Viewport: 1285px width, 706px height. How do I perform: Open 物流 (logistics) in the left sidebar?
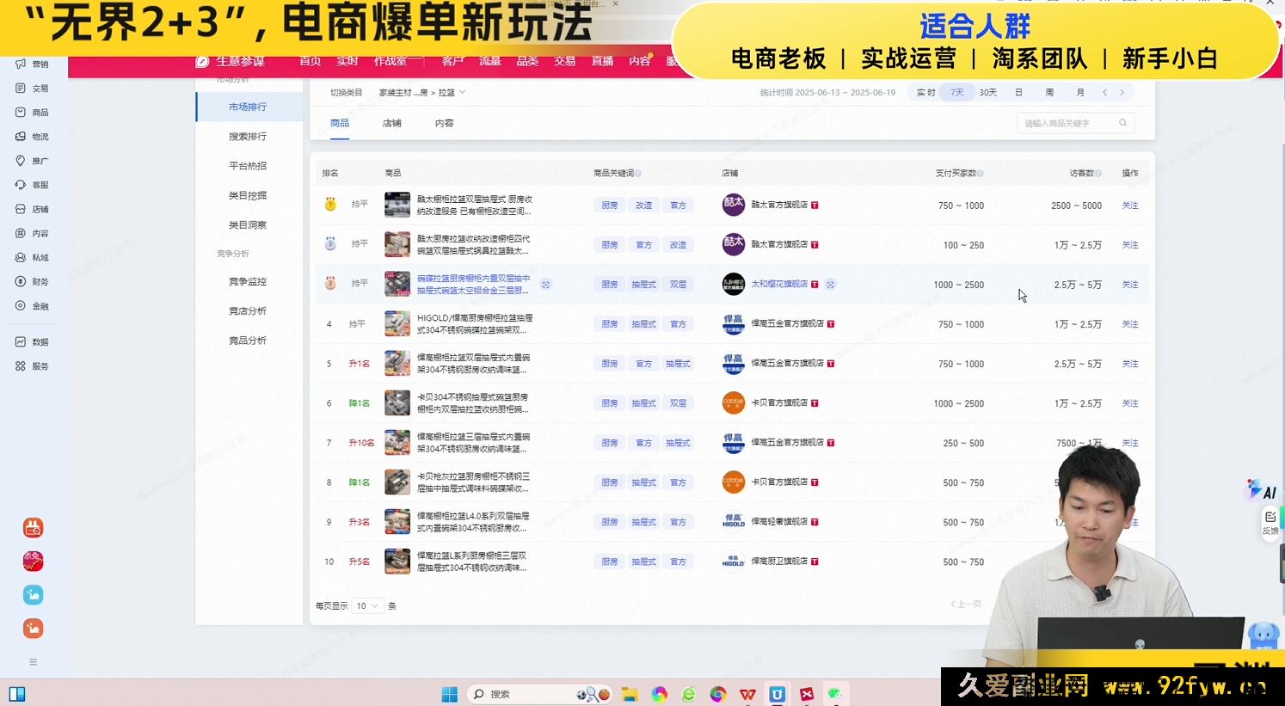[32, 137]
